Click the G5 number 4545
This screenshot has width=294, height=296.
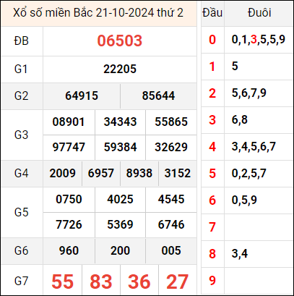click(x=171, y=199)
